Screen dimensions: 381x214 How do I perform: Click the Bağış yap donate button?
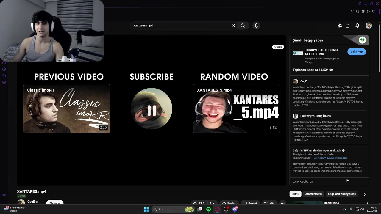click(x=357, y=52)
